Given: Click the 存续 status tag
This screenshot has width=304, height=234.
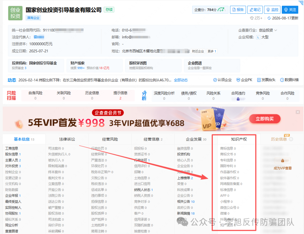Looking at the screenshot, I should click(109, 10).
